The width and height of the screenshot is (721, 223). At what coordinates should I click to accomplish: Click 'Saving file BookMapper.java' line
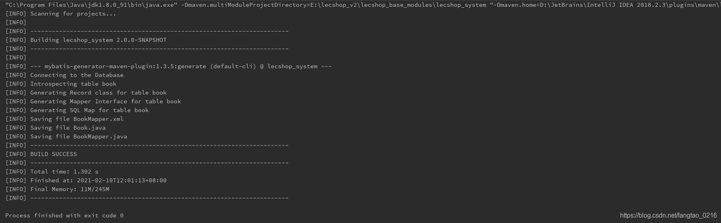79,136
